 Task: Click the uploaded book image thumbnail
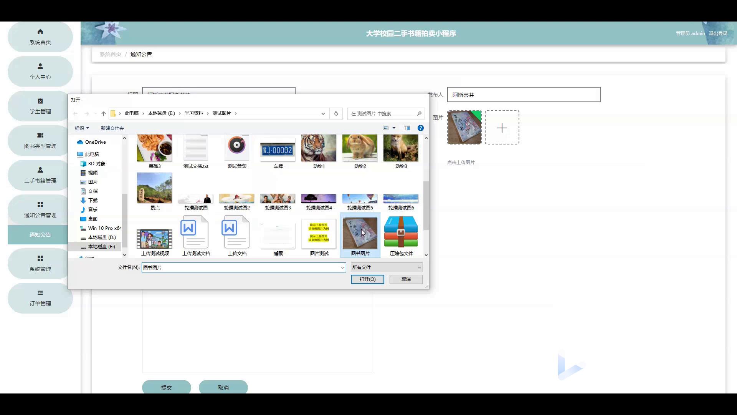pos(464,127)
